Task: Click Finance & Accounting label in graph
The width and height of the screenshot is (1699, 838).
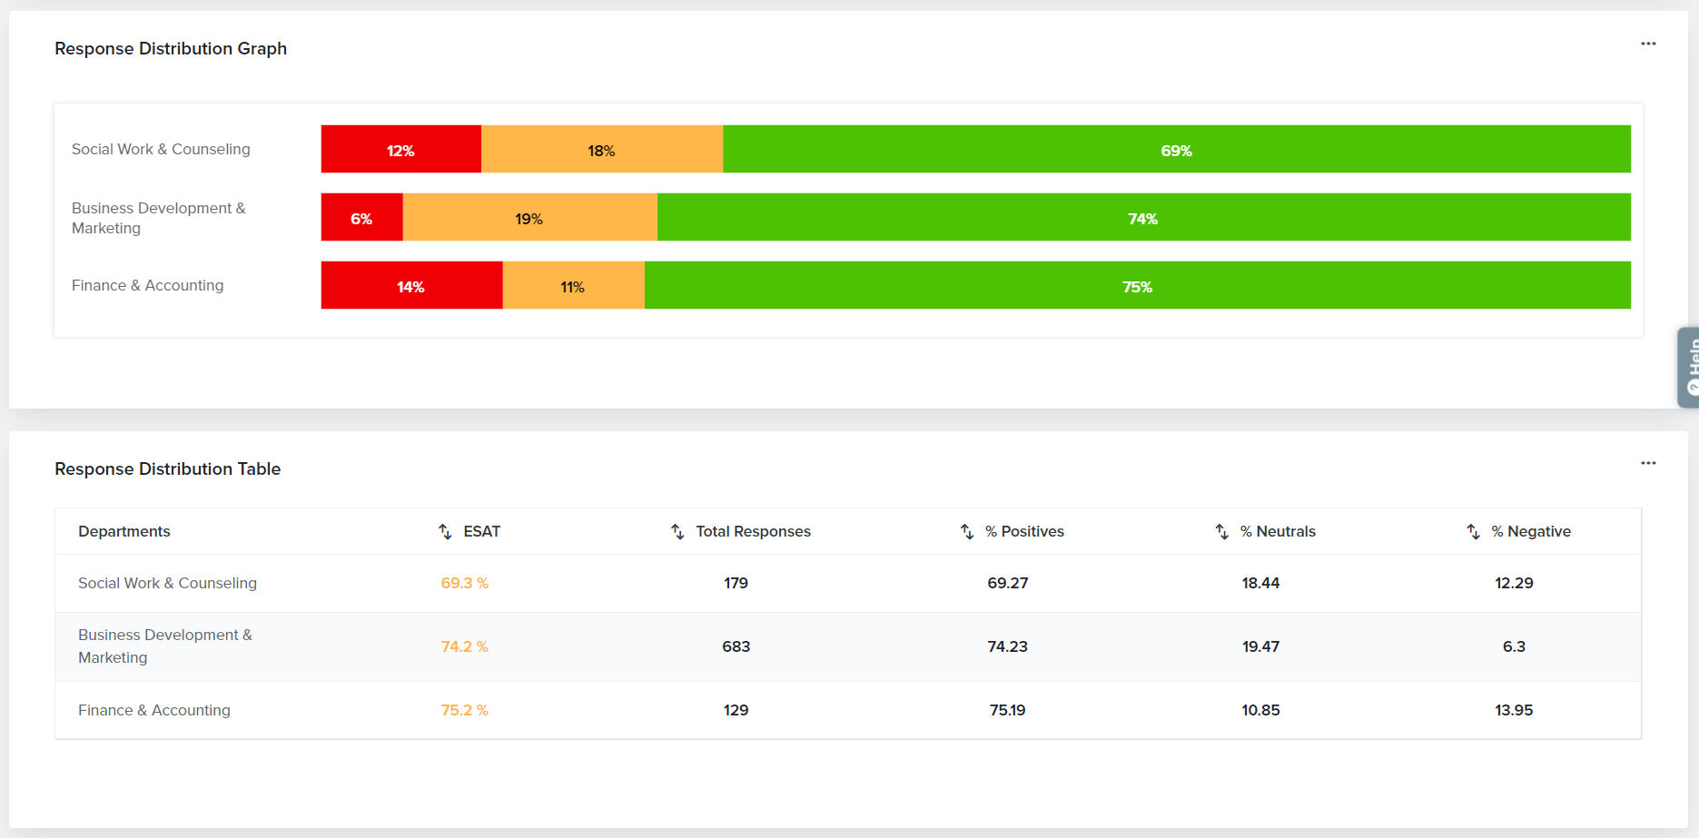Action: [147, 285]
